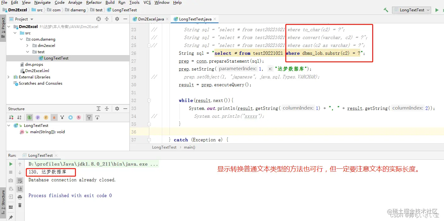Image resolution: width=444 pixels, height=221 pixels.
Task: Click the pin tab icon in Run panel
Action: 11,217
